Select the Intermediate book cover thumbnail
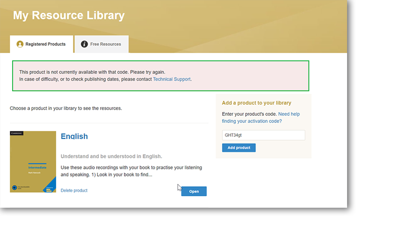Screen dimensions: 401x241 (x=33, y=162)
